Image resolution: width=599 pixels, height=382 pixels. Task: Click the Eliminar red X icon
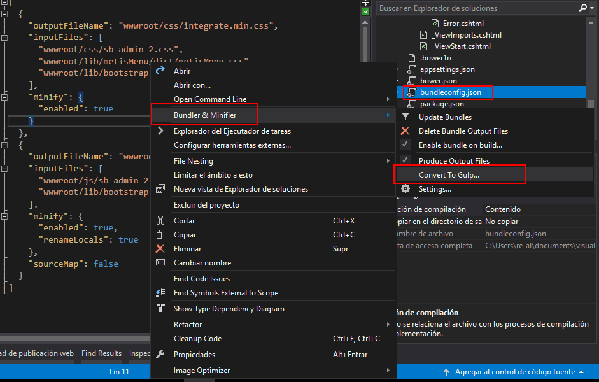tap(160, 249)
